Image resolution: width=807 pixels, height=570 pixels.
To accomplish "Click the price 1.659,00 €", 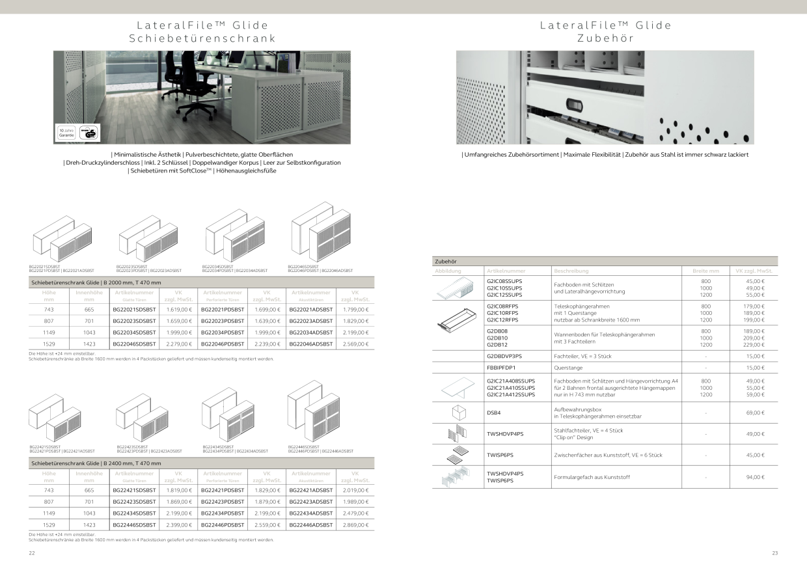I will click(x=179, y=321).
